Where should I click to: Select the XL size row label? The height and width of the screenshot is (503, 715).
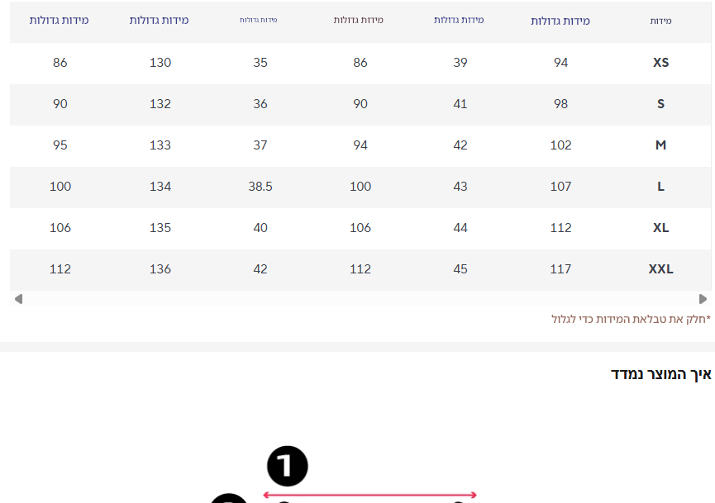[660, 228]
